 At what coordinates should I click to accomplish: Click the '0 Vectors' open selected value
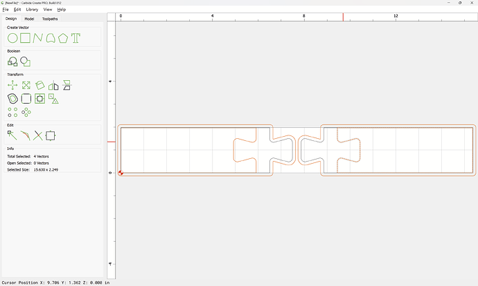(41, 163)
